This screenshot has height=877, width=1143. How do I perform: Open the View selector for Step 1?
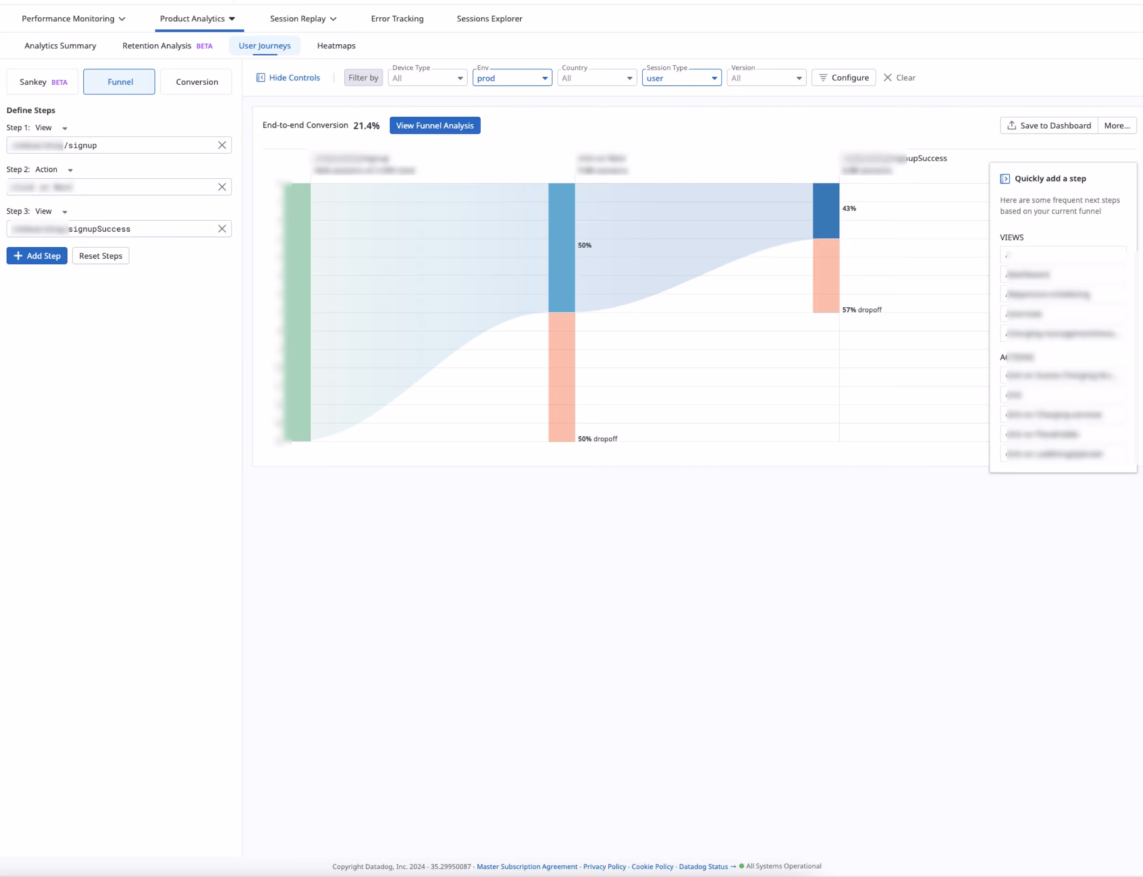point(52,128)
